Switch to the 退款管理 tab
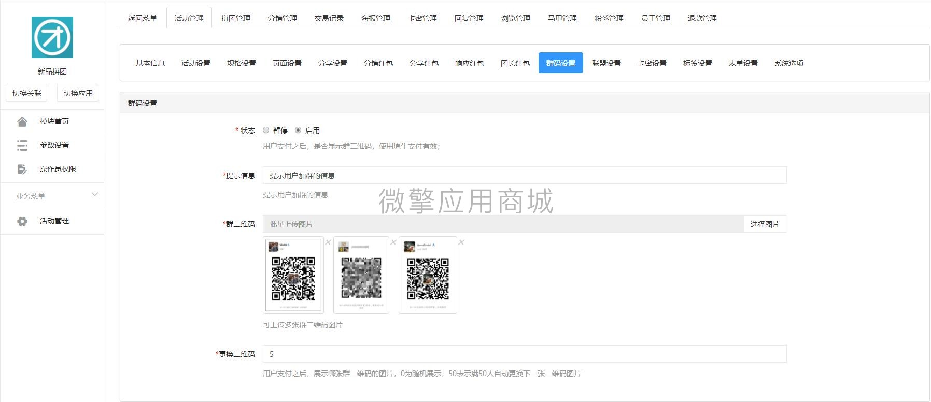 click(x=702, y=18)
